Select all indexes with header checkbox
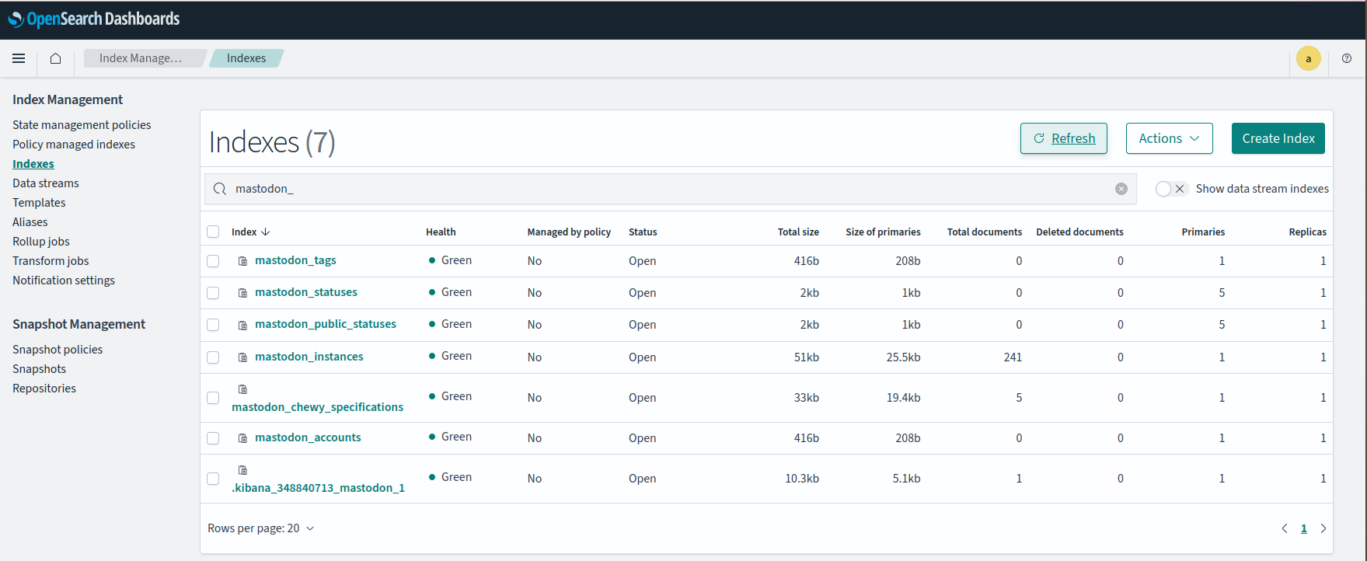The height and width of the screenshot is (561, 1367). tap(213, 232)
